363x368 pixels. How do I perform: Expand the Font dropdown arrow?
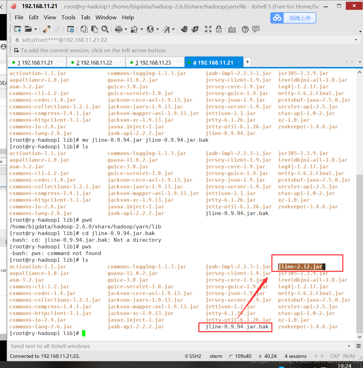click(173, 29)
